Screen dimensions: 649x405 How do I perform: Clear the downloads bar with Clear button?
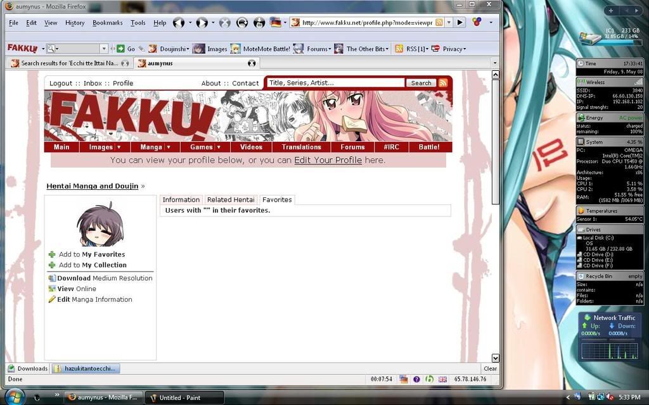[490, 368]
